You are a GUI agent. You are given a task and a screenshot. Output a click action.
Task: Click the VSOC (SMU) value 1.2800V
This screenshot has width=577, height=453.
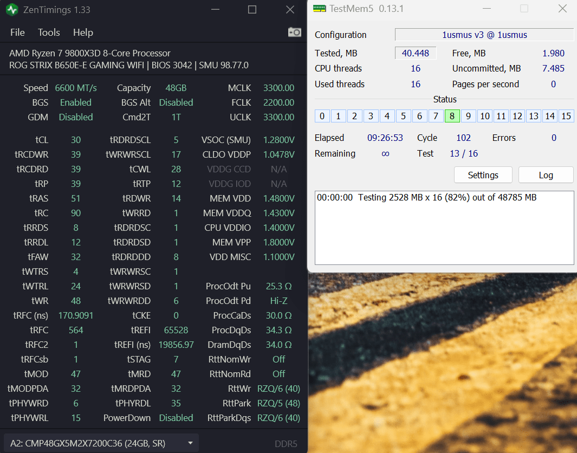(278, 140)
